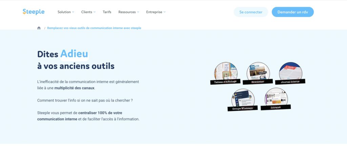Click sentence Comment trouver l'info

(x=85, y=100)
